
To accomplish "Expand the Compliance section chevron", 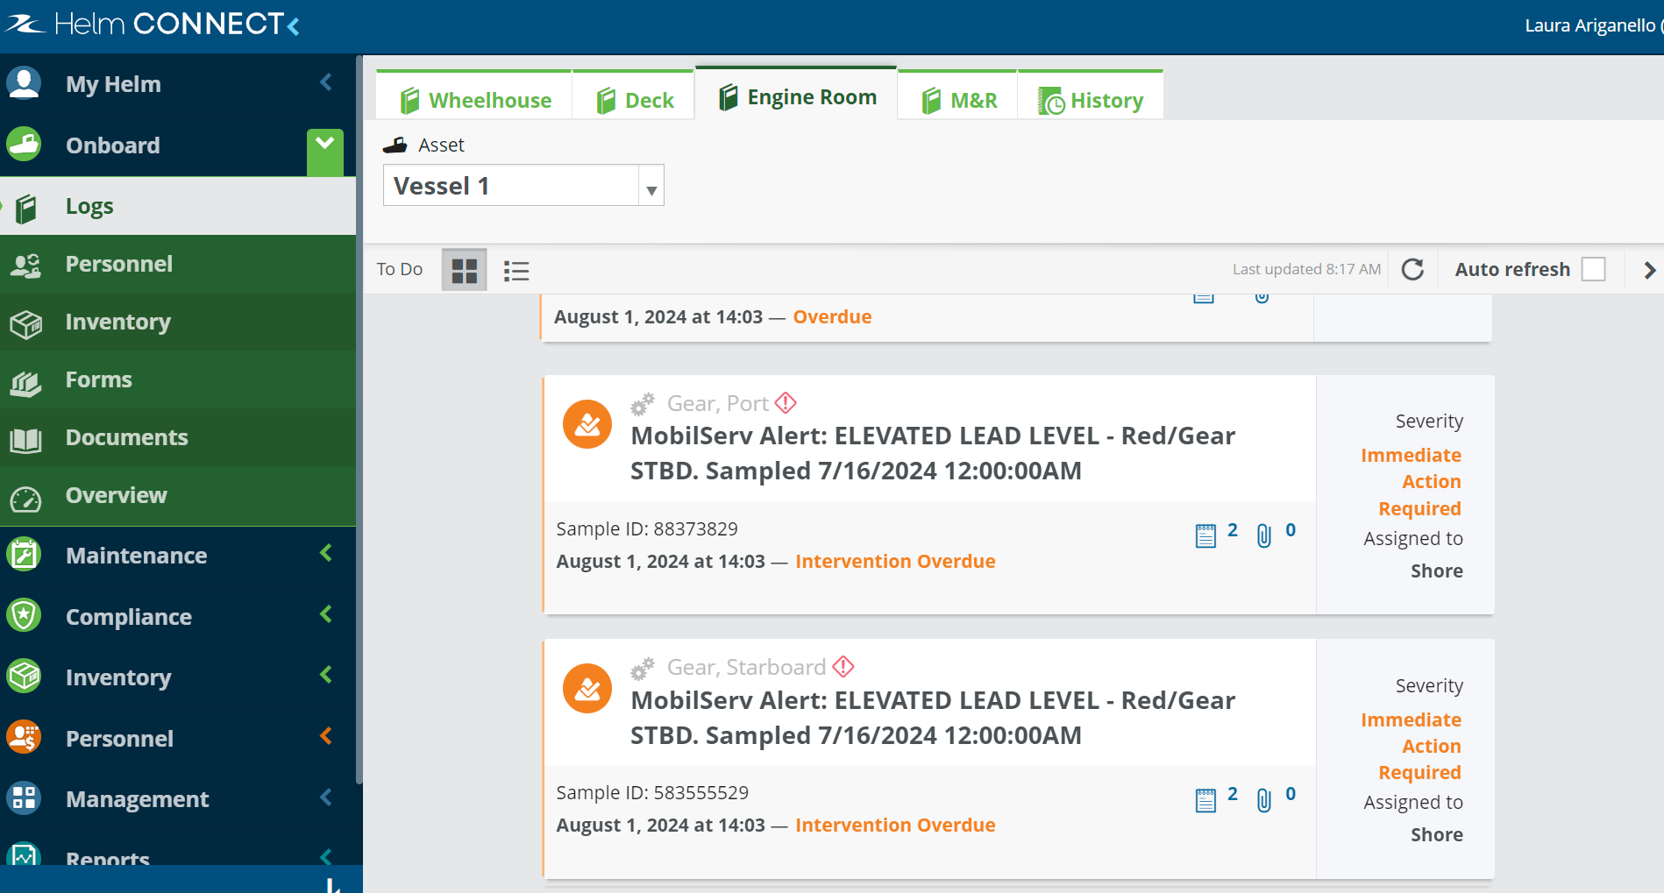I will coord(326,614).
